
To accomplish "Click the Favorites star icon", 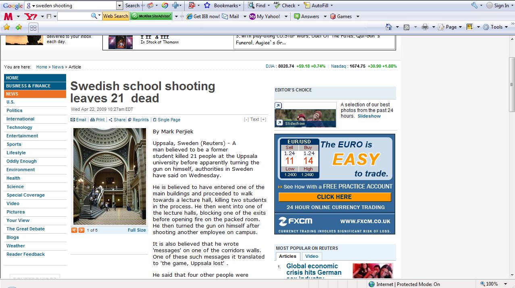I will [x=6, y=27].
